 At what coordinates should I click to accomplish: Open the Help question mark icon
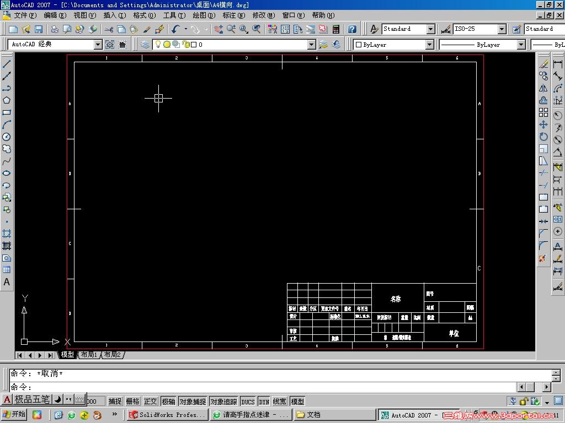point(352,29)
